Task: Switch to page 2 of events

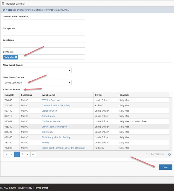Action: (22, 154)
